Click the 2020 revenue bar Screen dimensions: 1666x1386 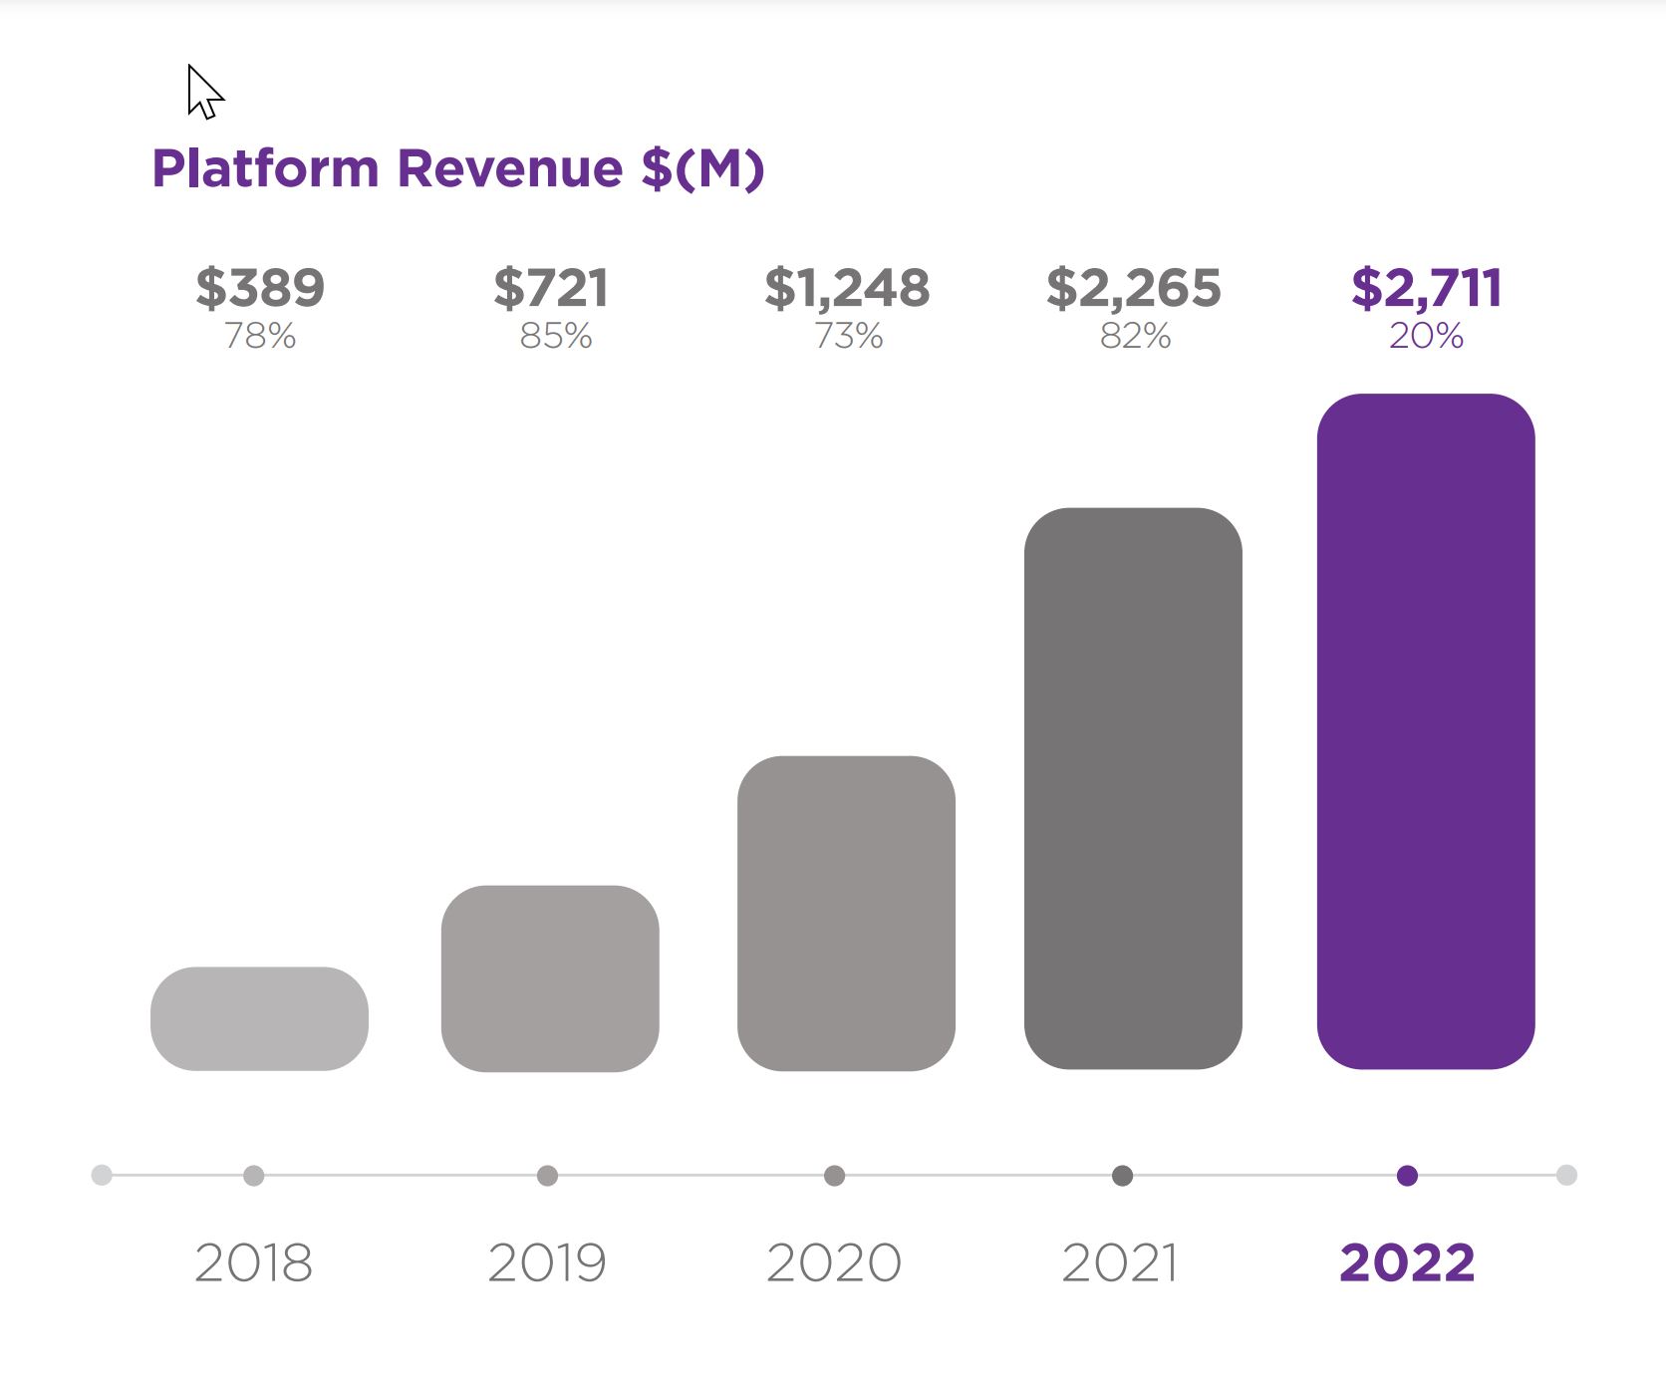point(846,914)
